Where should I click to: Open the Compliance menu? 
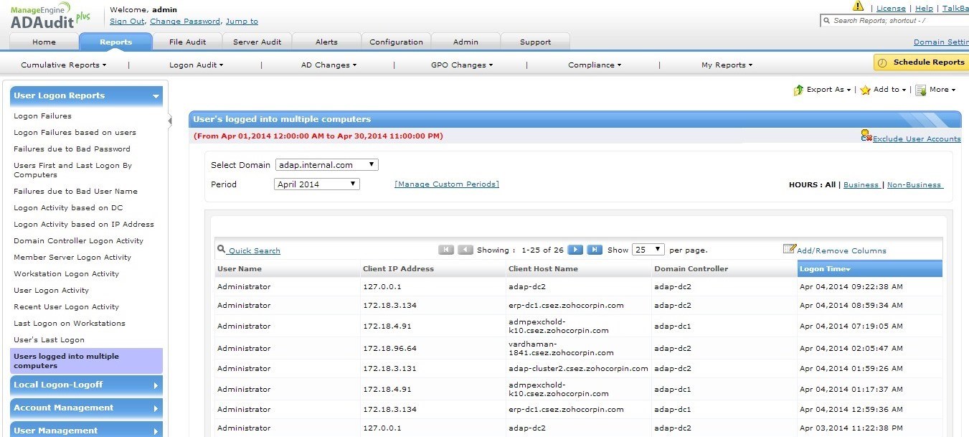[x=595, y=65]
